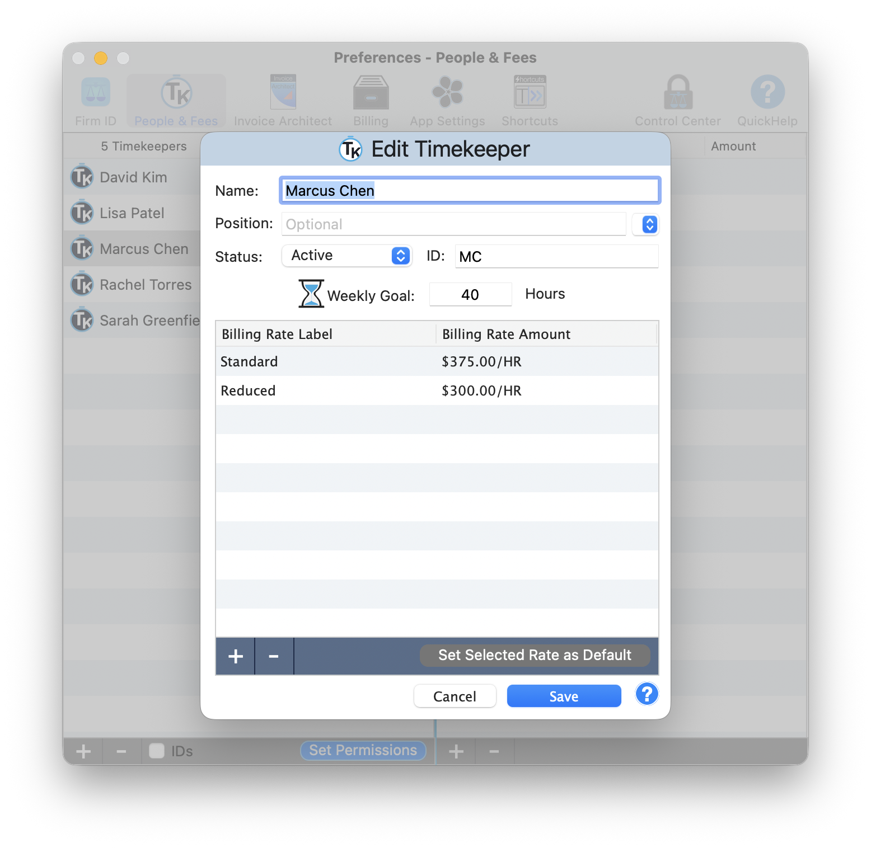The width and height of the screenshot is (871, 848).
Task: Open the Status dropdown showing Active
Action: click(346, 256)
